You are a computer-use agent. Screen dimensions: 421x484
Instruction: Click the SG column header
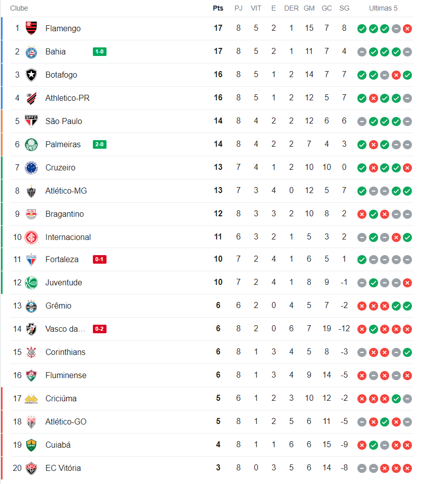click(344, 8)
